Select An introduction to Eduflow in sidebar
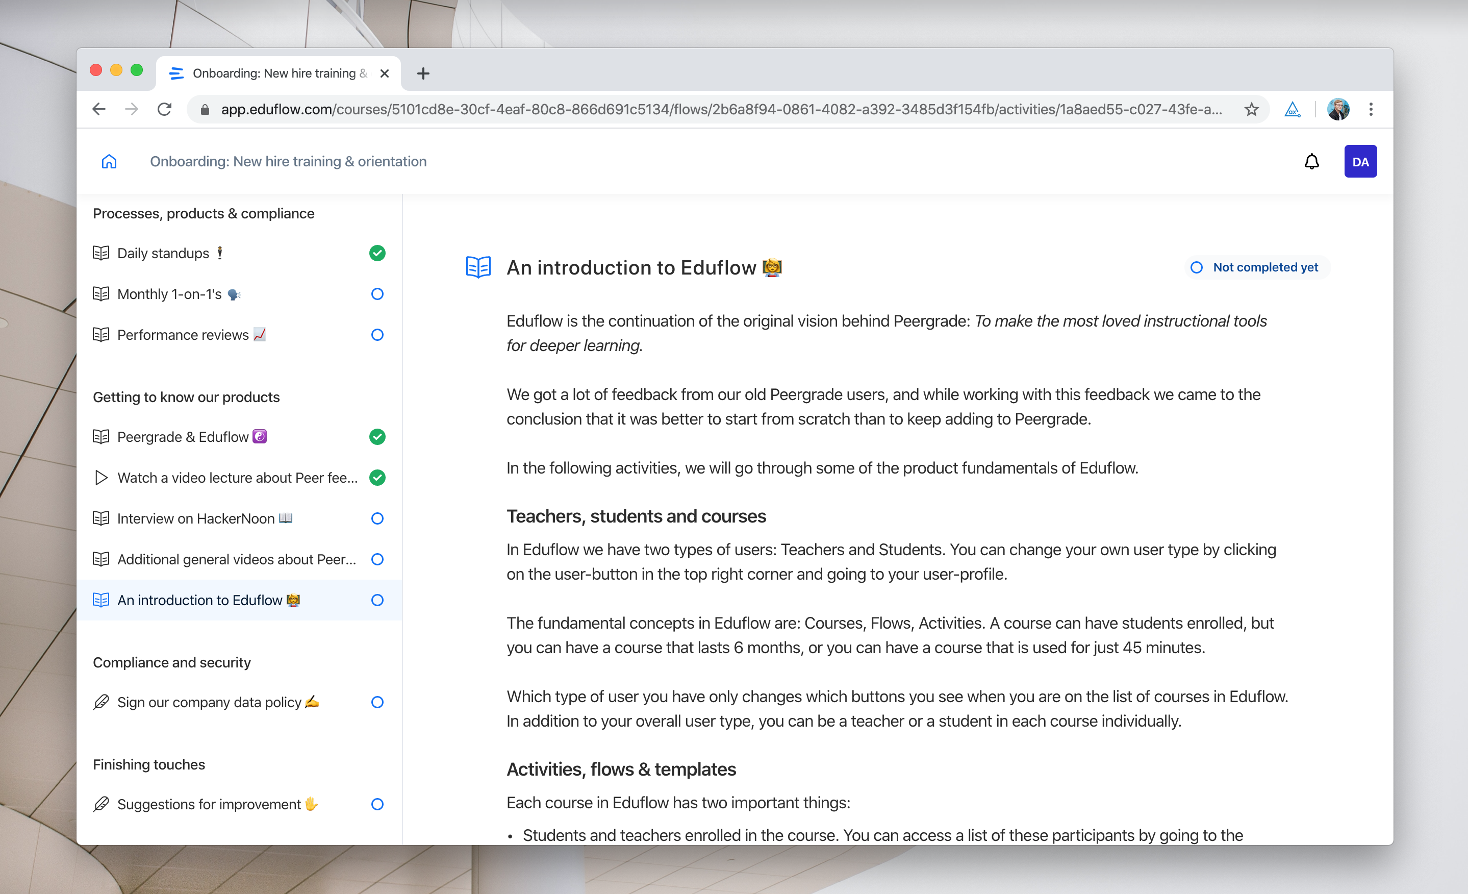The height and width of the screenshot is (894, 1468). click(x=239, y=600)
